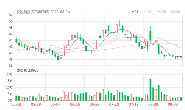Screen dimensions: 185x110
Task: Click the MA60 legend label
Action: 175,12
